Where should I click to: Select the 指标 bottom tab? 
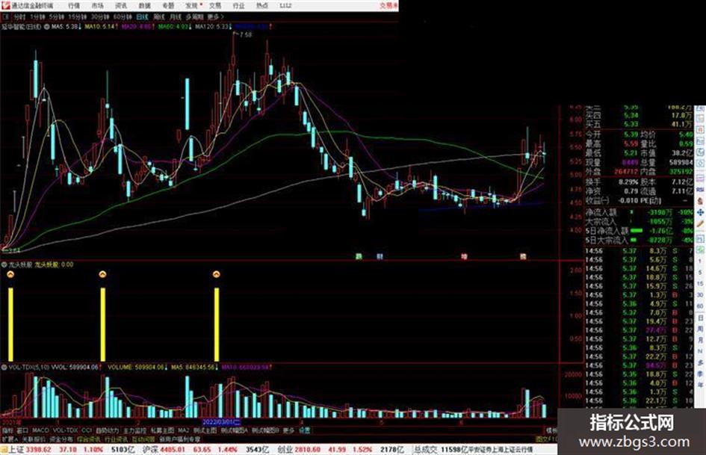click(x=7, y=430)
